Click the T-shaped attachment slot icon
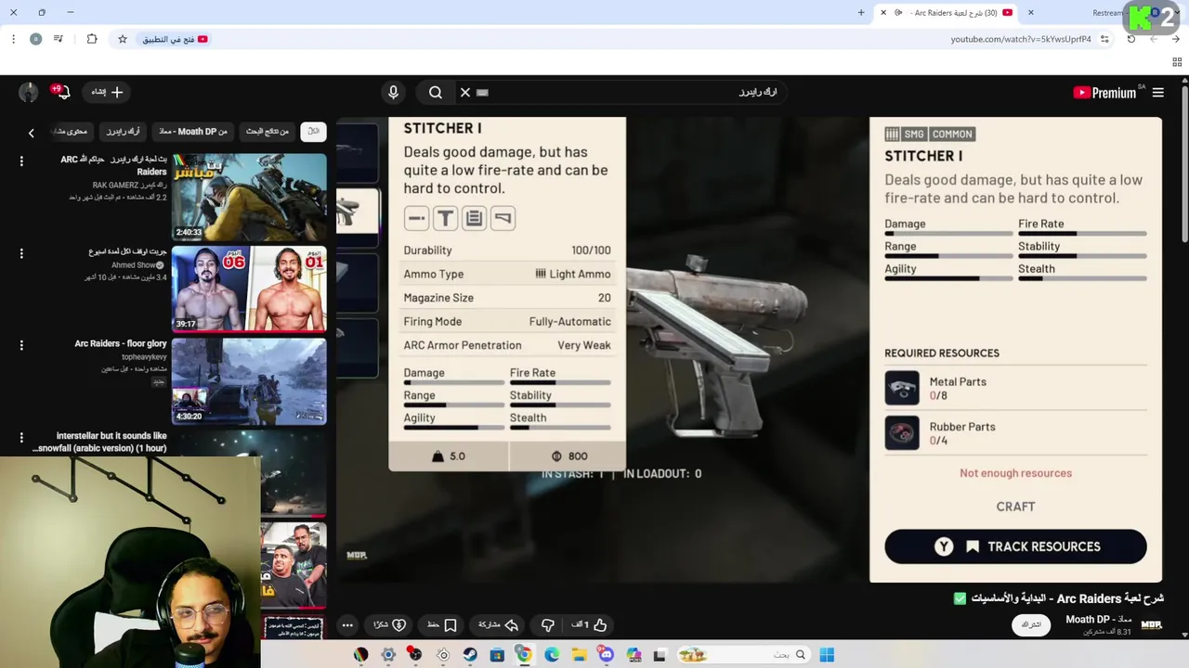The width and height of the screenshot is (1189, 668). (x=445, y=218)
